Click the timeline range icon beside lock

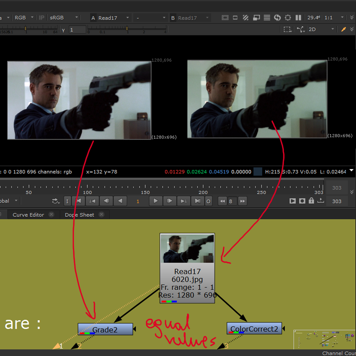pyautogui.click(x=321, y=201)
